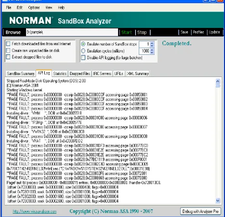Viewport: 225px width, 217px height.
Task: Click the 'offset 0x7C800000' log line
Action: [x=63, y=187]
